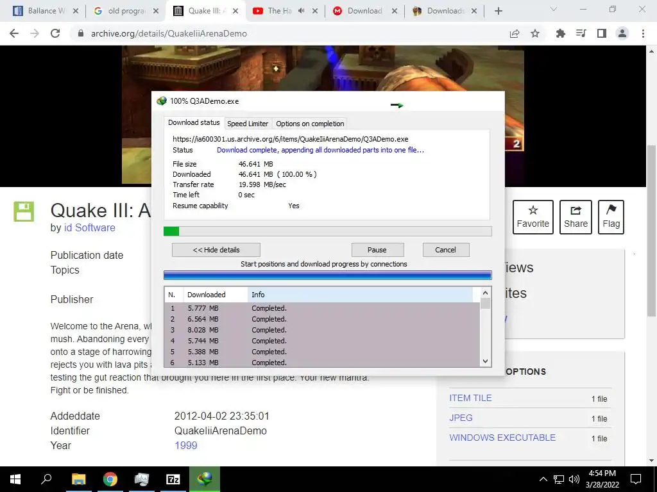Open Chrome profile avatar
The height and width of the screenshot is (492, 657).
tap(622, 33)
